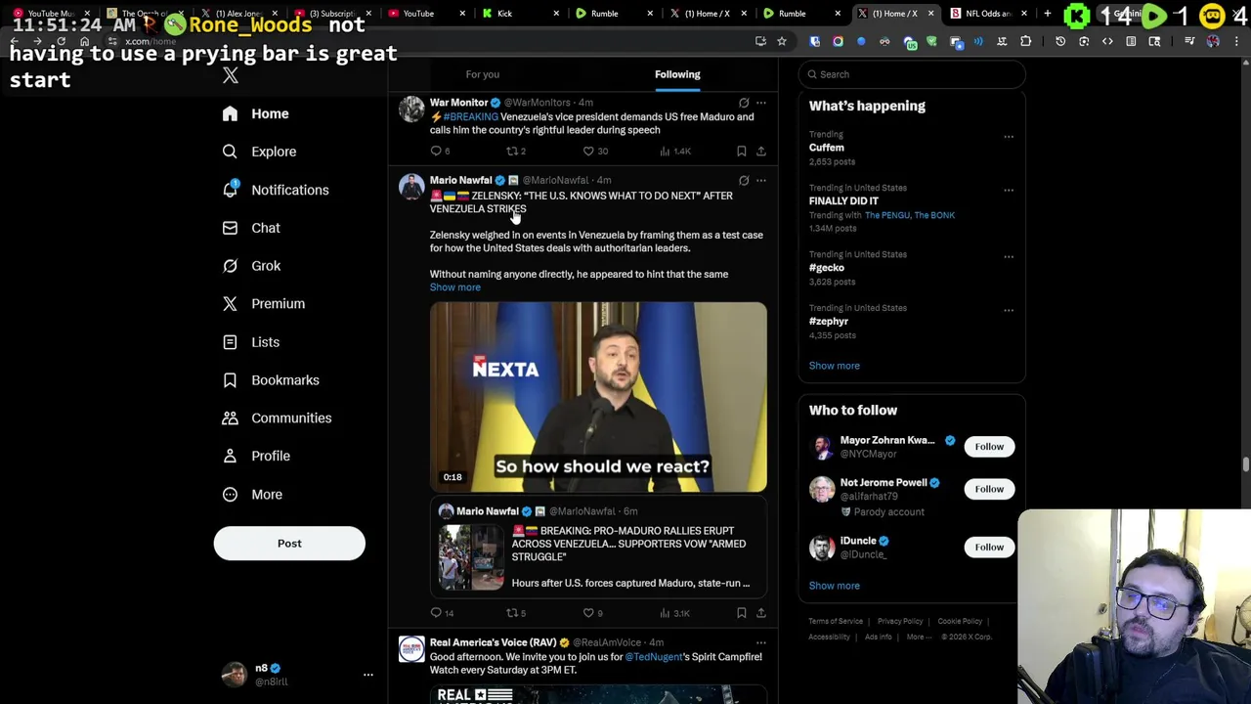Image resolution: width=1251 pixels, height=704 pixels.
Task: Open options for FINALLY DID IT trend
Action: [x=1009, y=190]
